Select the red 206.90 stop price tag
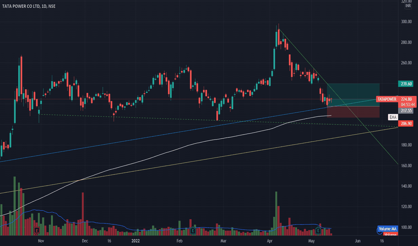The image size is (418, 246). tap(406, 123)
